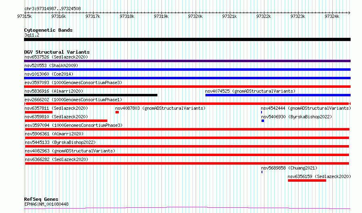Screen dimensions: 362x213
Task: Click the 97319k ruler label
Action: point(161,16)
